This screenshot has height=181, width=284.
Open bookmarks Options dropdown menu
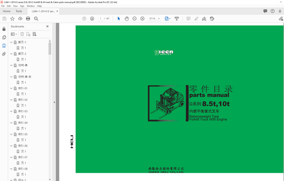[x=14, y=34]
